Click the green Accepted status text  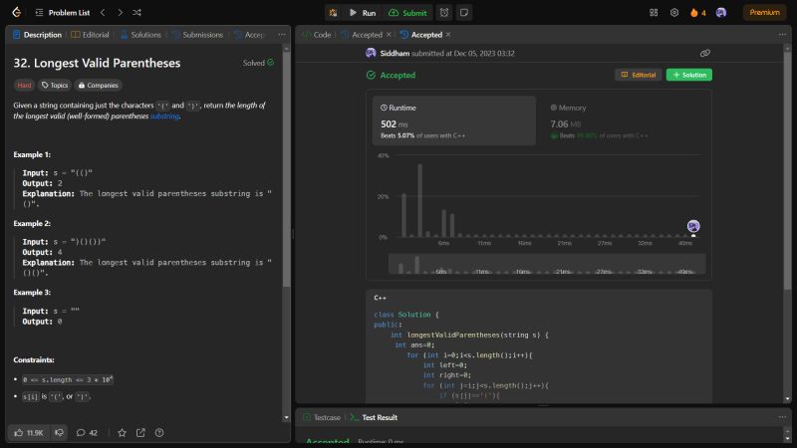pyautogui.click(x=398, y=76)
